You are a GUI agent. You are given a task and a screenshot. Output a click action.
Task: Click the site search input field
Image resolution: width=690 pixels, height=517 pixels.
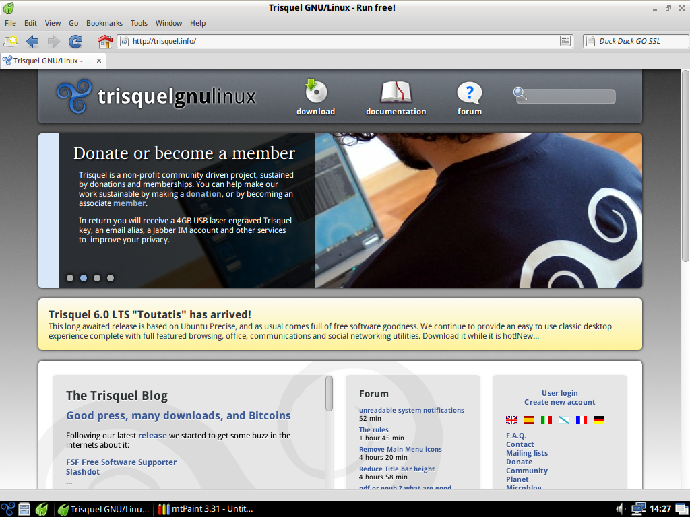coord(566,96)
